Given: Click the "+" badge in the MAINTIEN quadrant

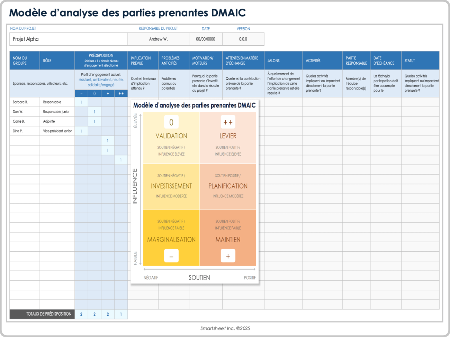Looking at the screenshot, I should [228, 256].
